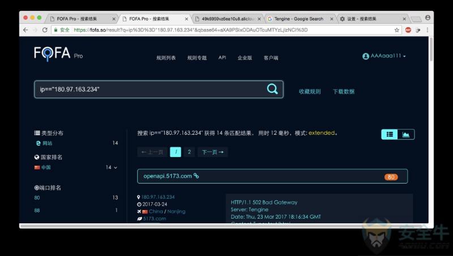This screenshot has height=256, width=453.
Task: Open openapi.5173.com link icon
Action: click(x=196, y=176)
